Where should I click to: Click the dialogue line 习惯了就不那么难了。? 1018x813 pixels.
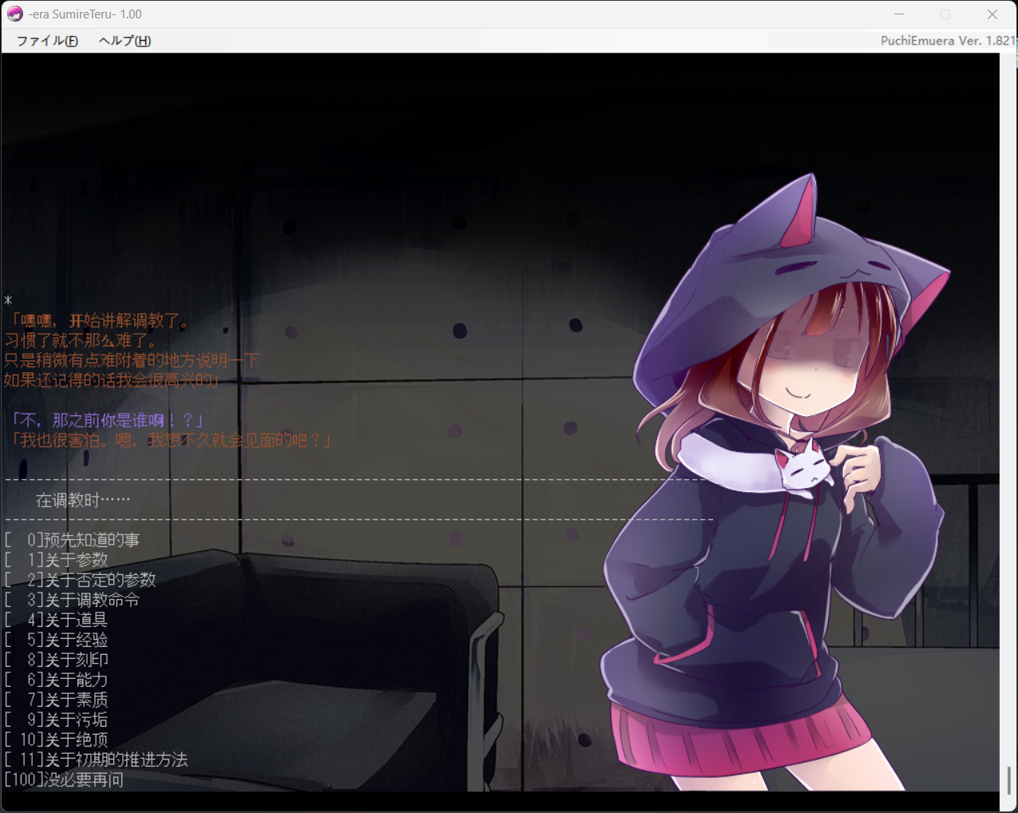point(83,340)
